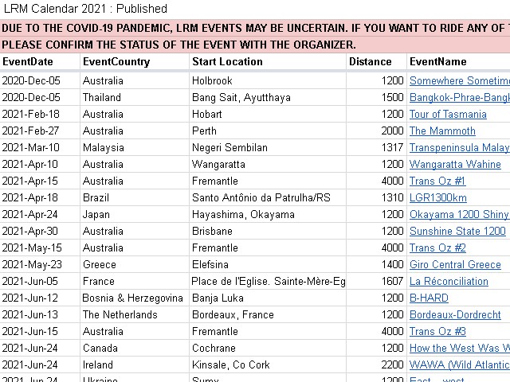Open the Trans Oz #1 link
The height and width of the screenshot is (382, 510).
(x=437, y=181)
